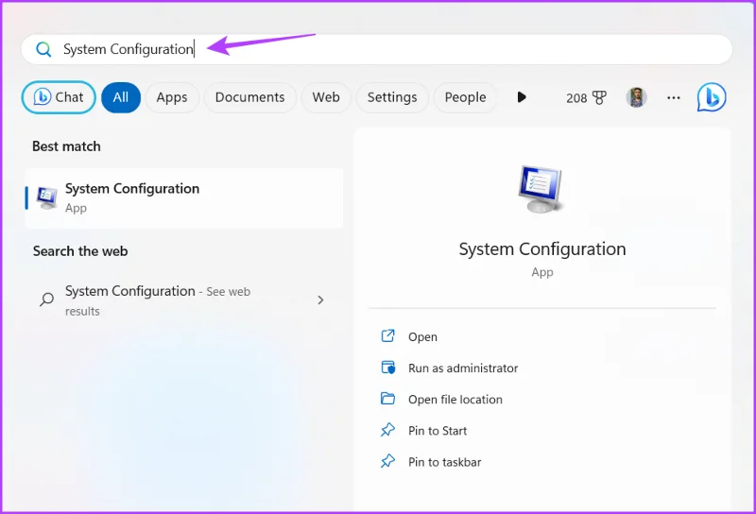Click the large System Configuration app icon
This screenshot has height=514, width=756.
[541, 189]
